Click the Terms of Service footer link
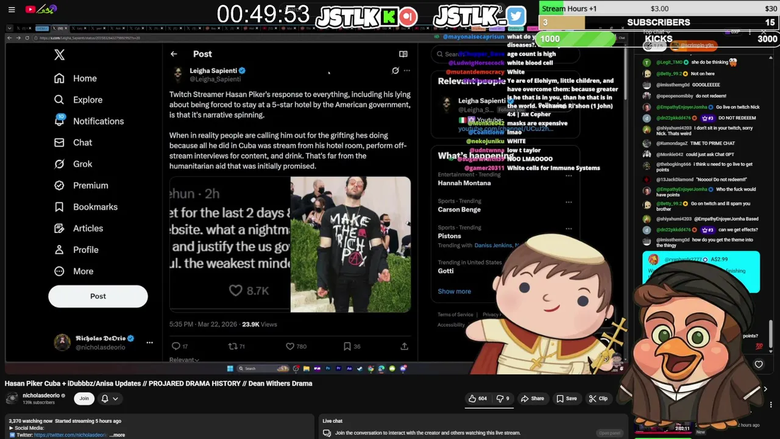The width and height of the screenshot is (780, 439). [455, 315]
